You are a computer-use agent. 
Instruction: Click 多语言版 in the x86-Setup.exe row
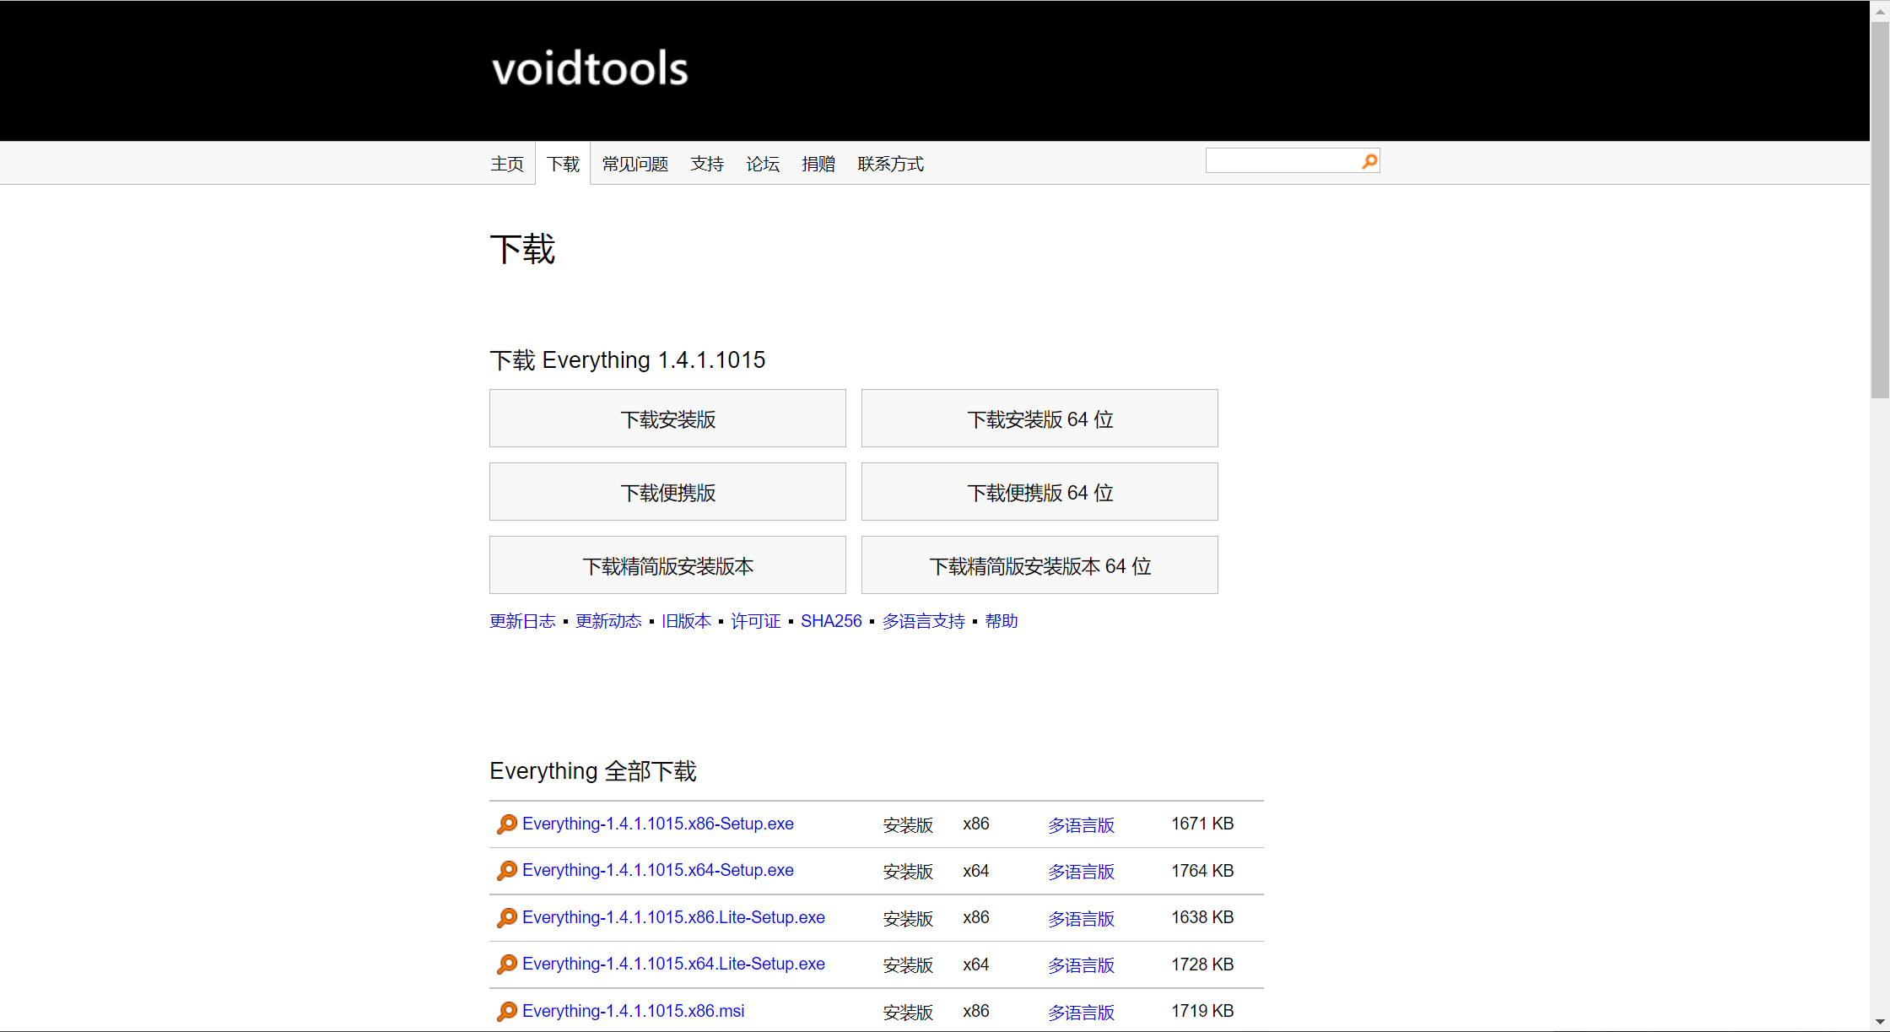(1081, 825)
